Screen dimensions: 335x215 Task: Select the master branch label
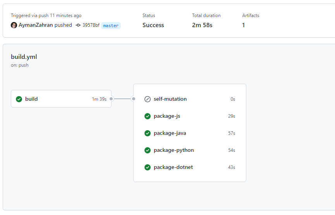(111, 26)
